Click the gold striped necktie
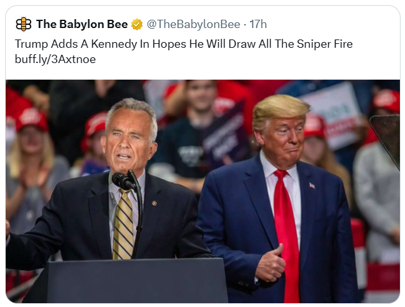Image resolution: width=405 pixels, height=307 pixels. pyautogui.click(x=123, y=223)
